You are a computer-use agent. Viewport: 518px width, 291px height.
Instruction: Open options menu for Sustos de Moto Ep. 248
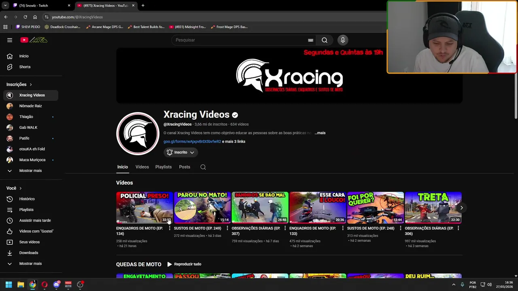[401, 228]
